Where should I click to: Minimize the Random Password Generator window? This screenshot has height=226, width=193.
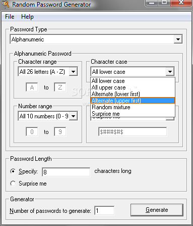click(x=152, y=3)
